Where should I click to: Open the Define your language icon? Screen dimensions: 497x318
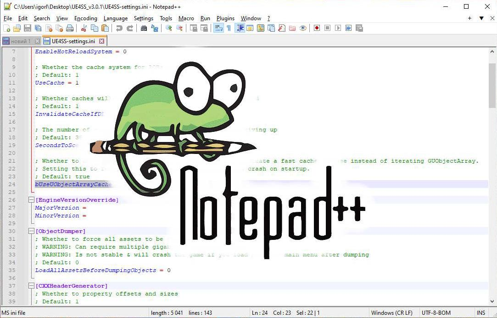(x=250, y=28)
